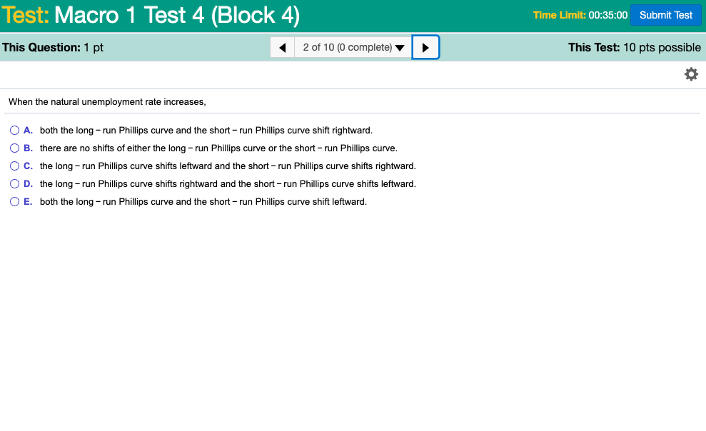Click the question prompt text
This screenshot has width=706, height=431.
point(106,101)
